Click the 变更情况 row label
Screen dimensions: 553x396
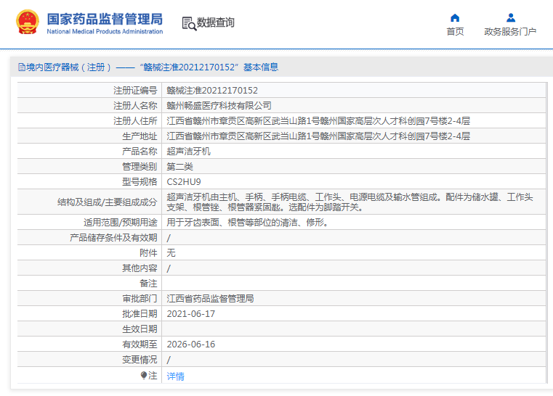[x=140, y=360]
